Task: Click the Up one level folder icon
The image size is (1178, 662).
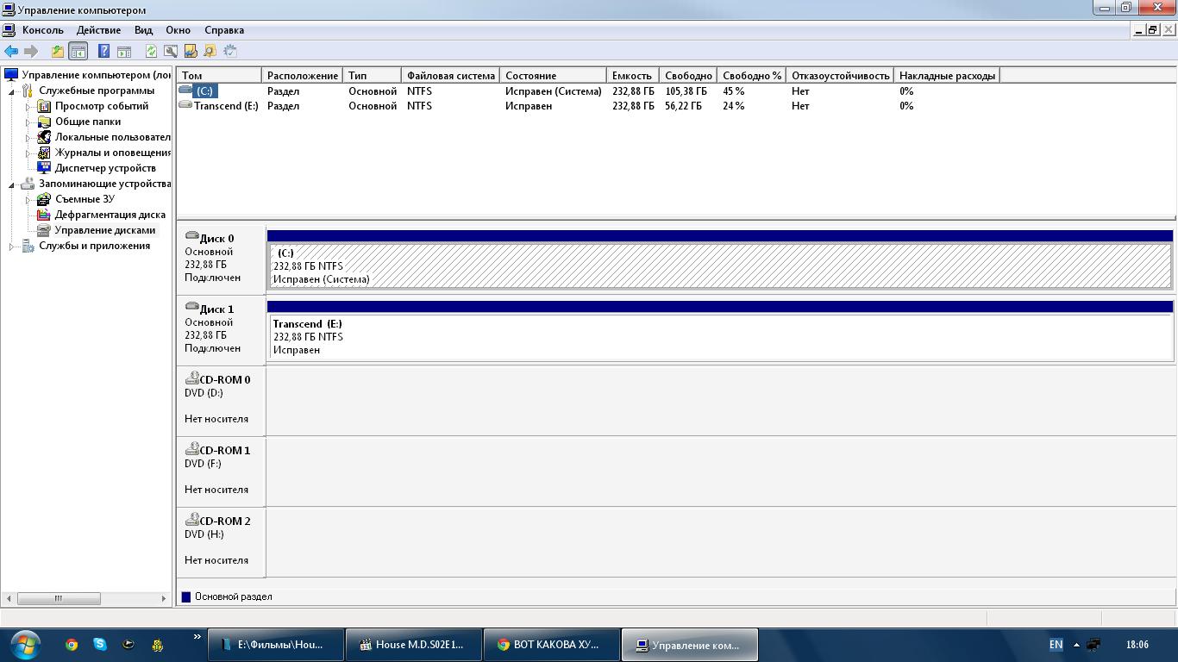Action: 57,52
